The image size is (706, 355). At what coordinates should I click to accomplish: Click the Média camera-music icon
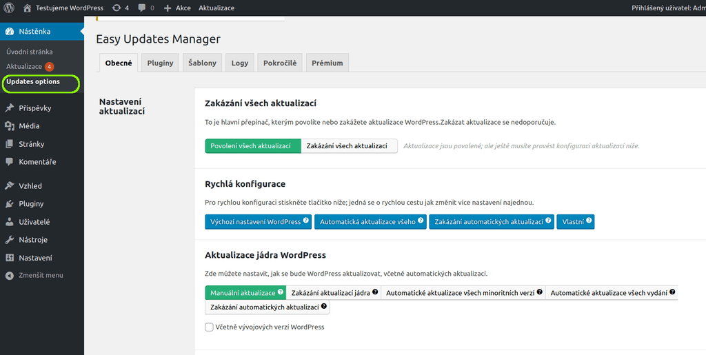(10, 126)
